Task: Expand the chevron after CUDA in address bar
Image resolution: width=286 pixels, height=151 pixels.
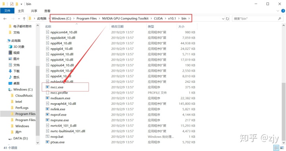Action: (x=165, y=18)
